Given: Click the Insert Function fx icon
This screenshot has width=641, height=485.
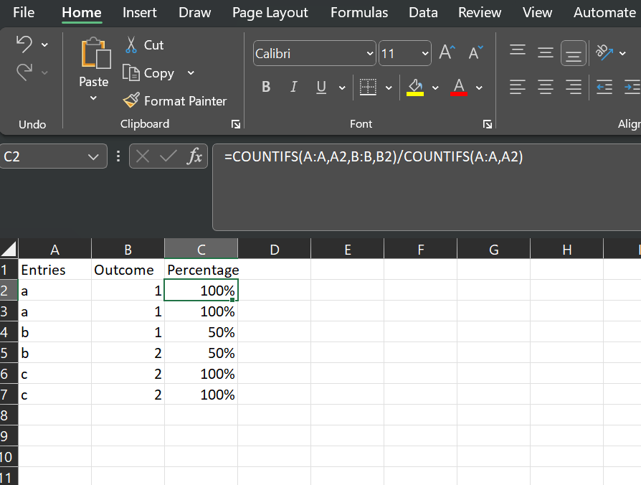Looking at the screenshot, I should click(x=194, y=156).
